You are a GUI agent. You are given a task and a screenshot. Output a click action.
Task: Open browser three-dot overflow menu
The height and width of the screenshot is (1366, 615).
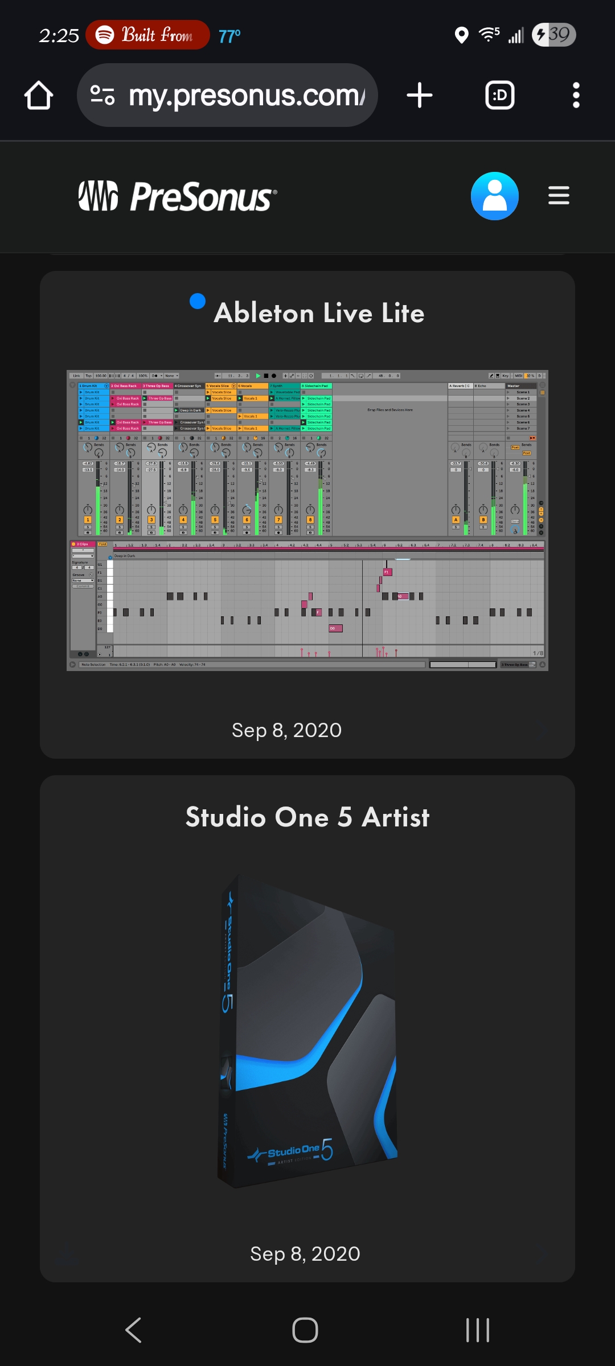point(576,95)
